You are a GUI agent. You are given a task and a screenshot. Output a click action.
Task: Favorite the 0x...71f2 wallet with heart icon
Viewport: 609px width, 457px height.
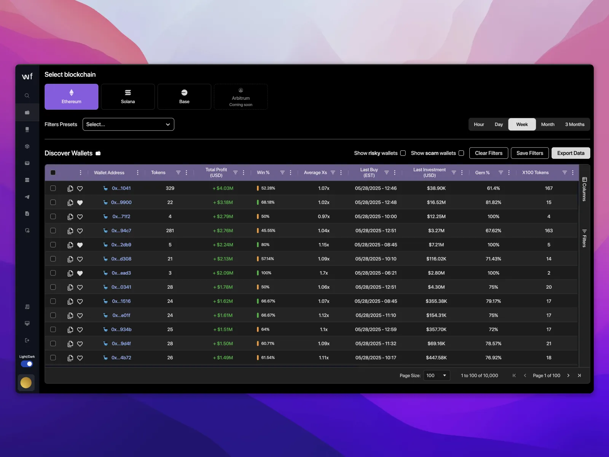(80, 217)
